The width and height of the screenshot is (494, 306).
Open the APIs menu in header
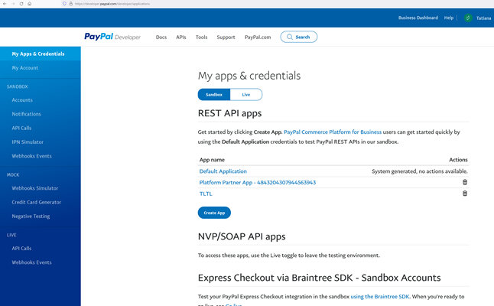(x=181, y=37)
